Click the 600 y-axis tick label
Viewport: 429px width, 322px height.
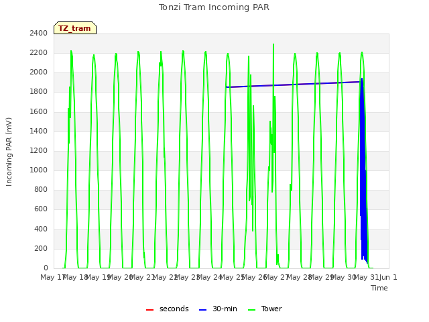[x=41, y=209]
